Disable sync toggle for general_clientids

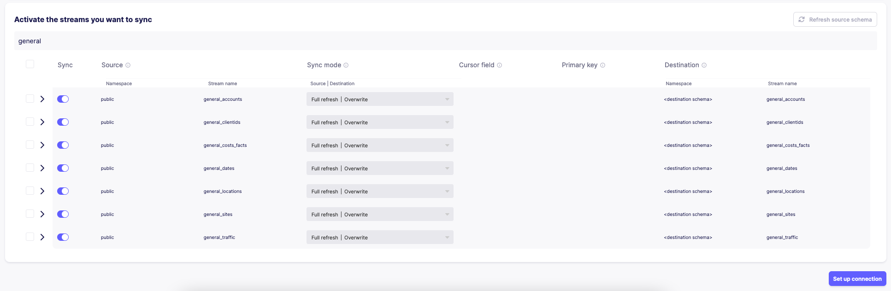pyautogui.click(x=63, y=122)
